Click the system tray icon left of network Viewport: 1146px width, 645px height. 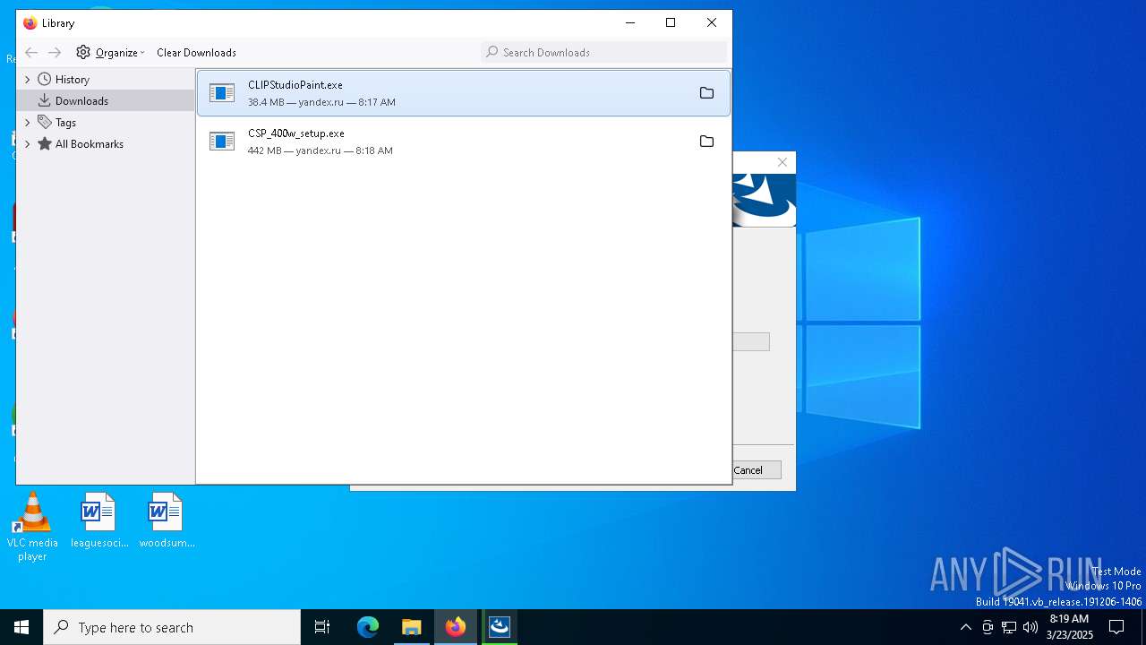987,627
